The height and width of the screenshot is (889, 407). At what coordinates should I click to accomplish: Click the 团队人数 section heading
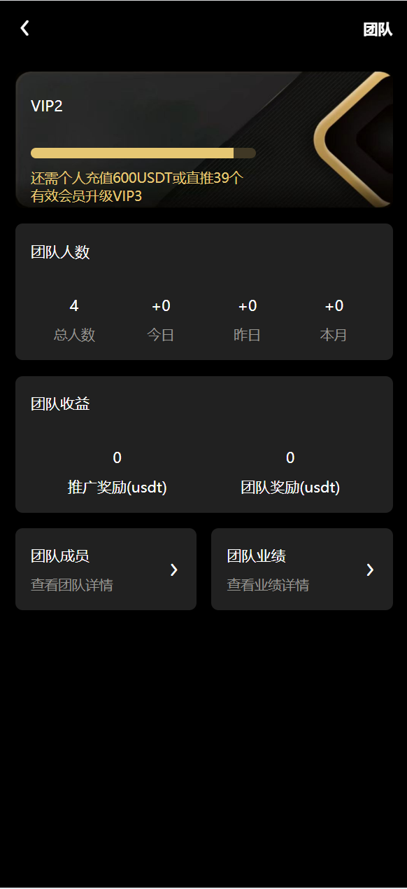60,252
